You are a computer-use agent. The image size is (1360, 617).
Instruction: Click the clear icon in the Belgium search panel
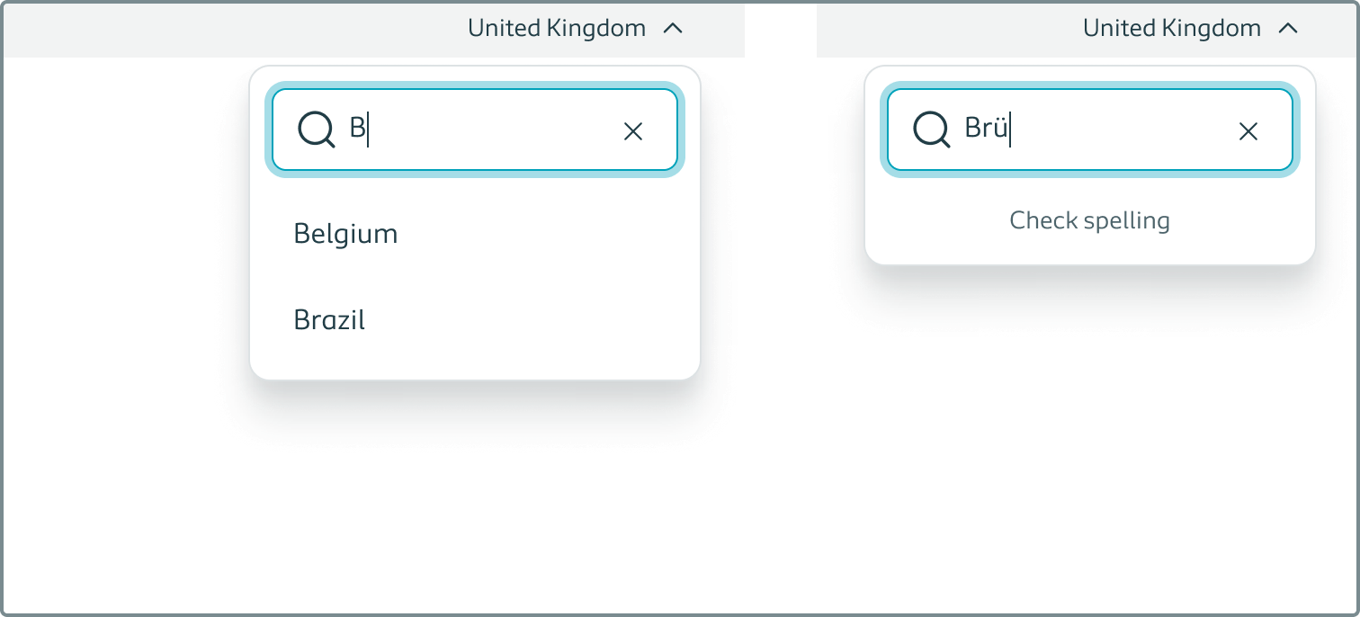click(633, 130)
